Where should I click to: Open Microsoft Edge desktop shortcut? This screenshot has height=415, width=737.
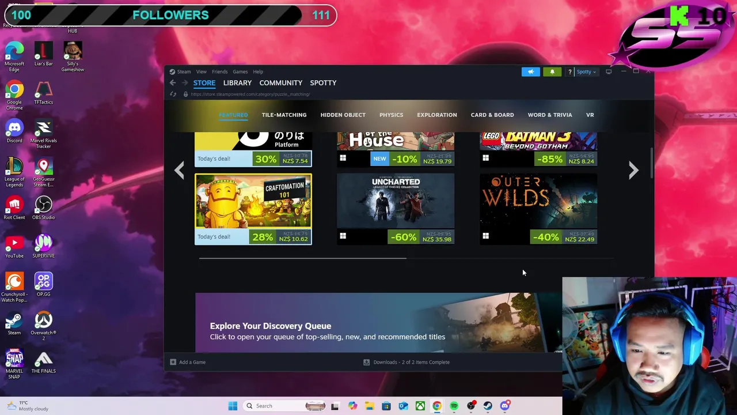coord(14,56)
